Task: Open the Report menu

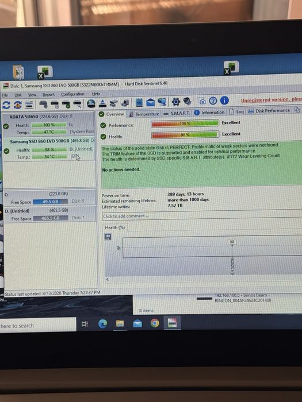Action: click(x=48, y=95)
